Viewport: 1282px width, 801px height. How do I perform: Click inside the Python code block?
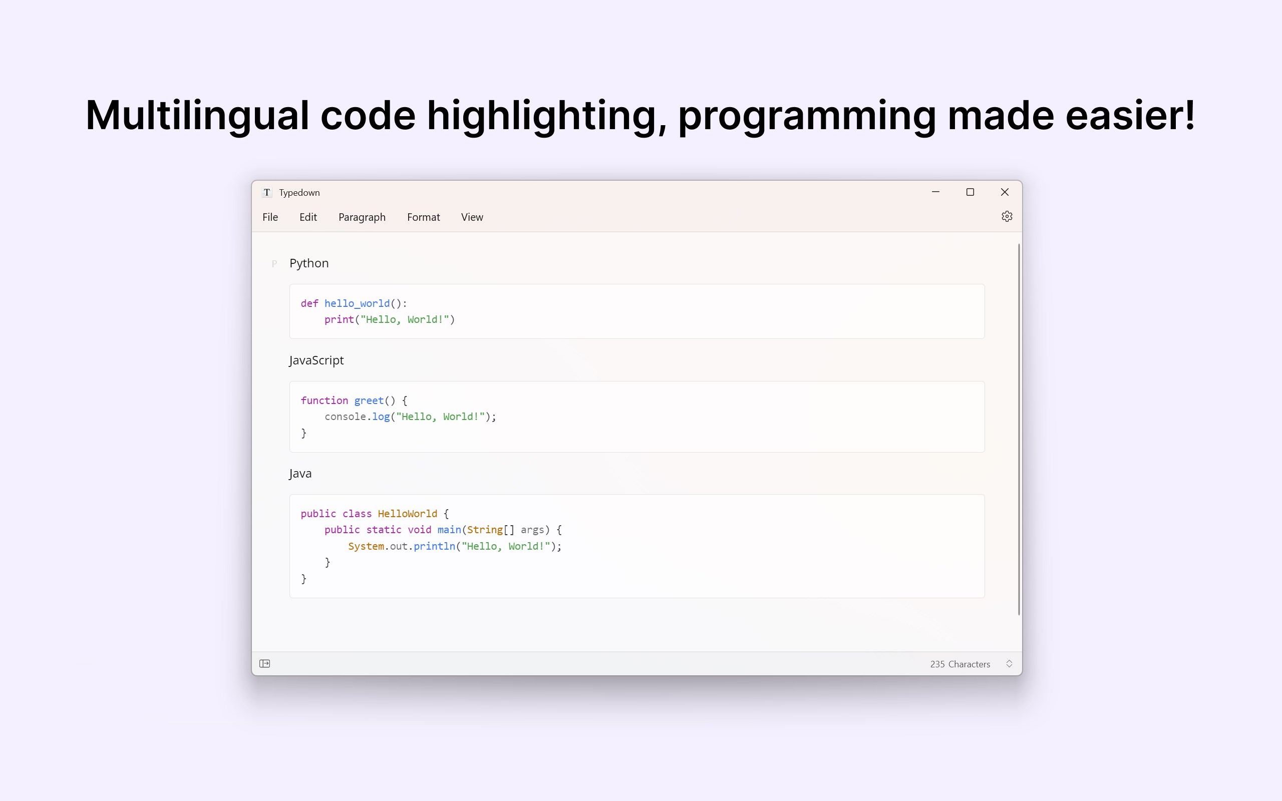pyautogui.click(x=635, y=311)
